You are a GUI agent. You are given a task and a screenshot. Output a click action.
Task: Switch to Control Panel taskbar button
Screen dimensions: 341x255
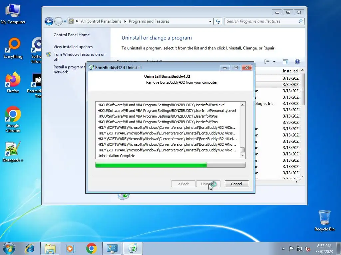point(112,248)
